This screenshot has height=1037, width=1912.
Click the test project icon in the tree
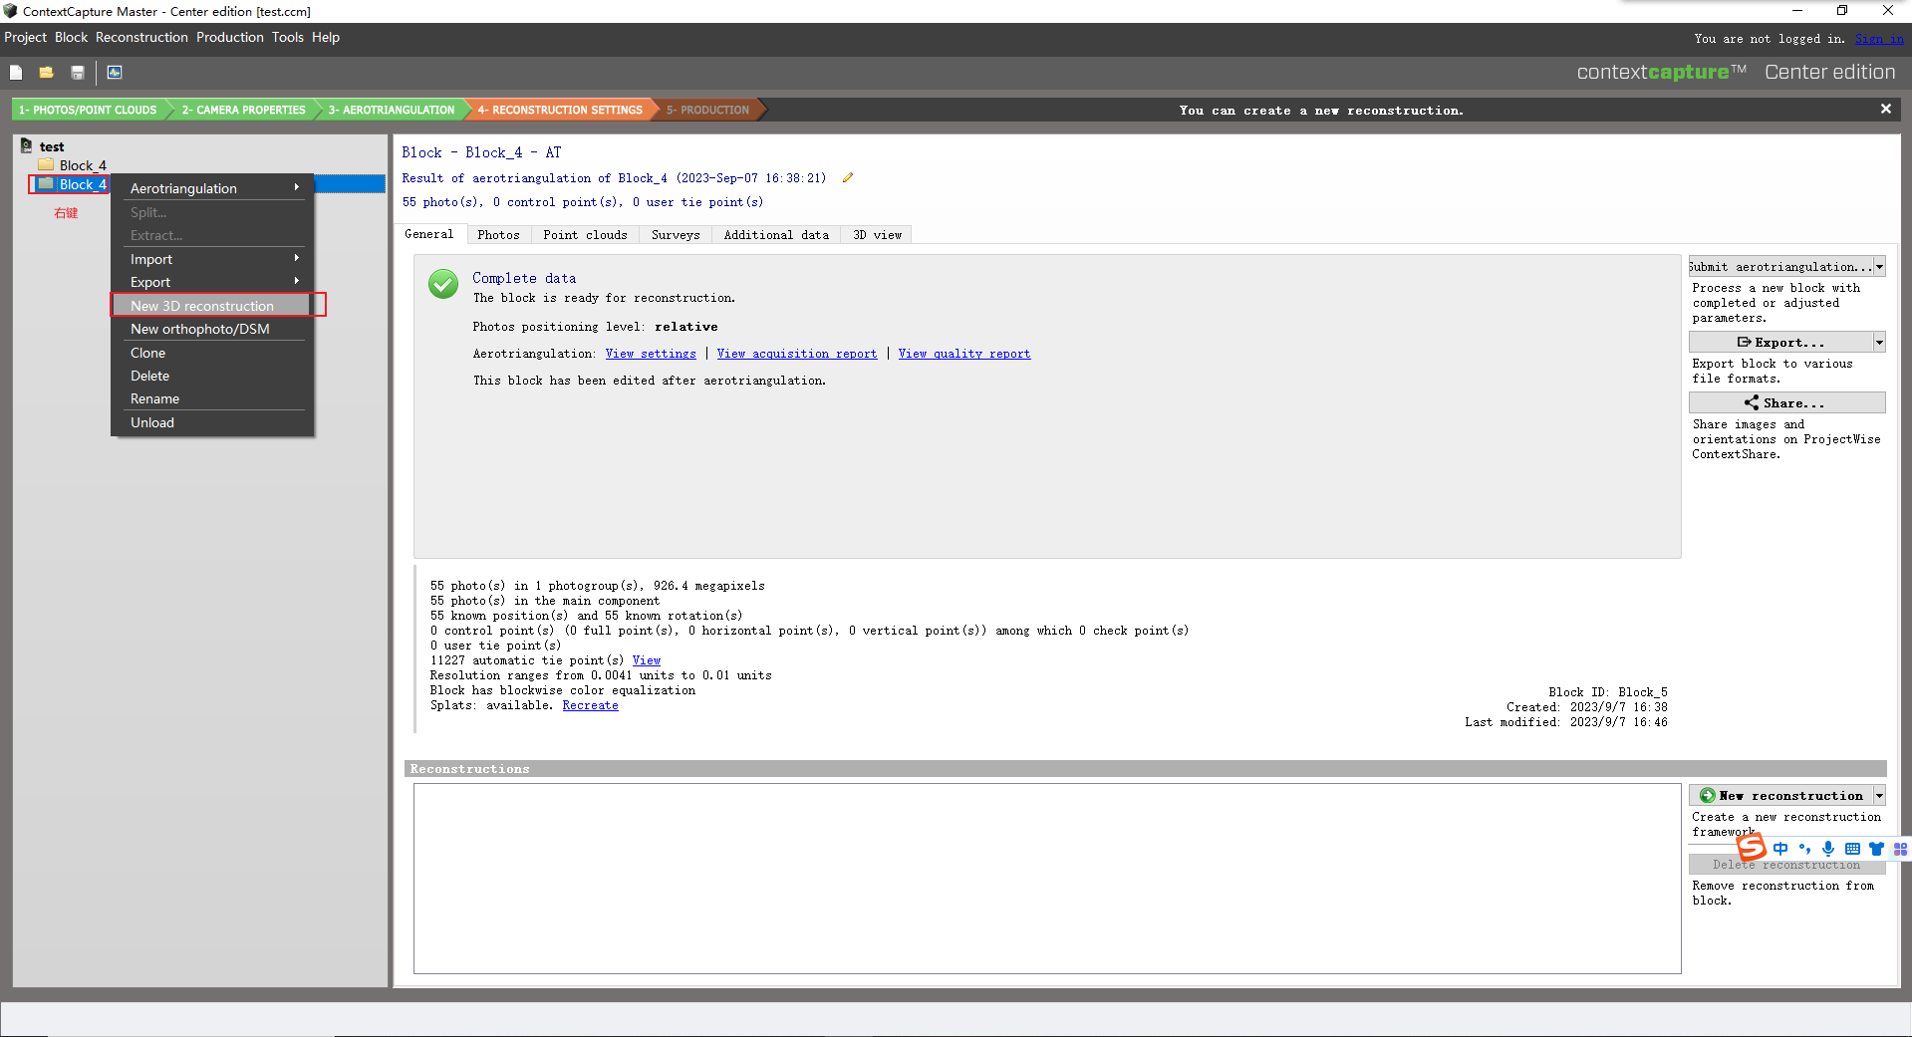click(x=27, y=145)
